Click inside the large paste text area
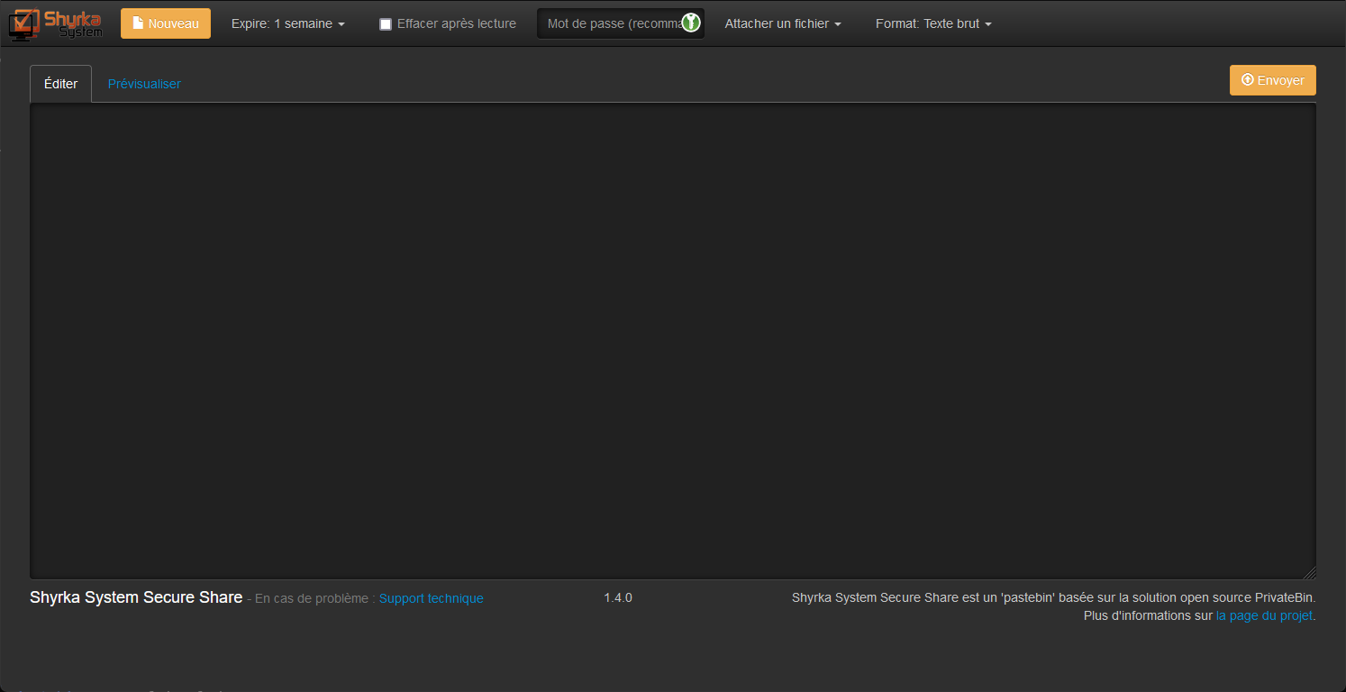Viewport: 1346px width, 692px height. point(672,341)
